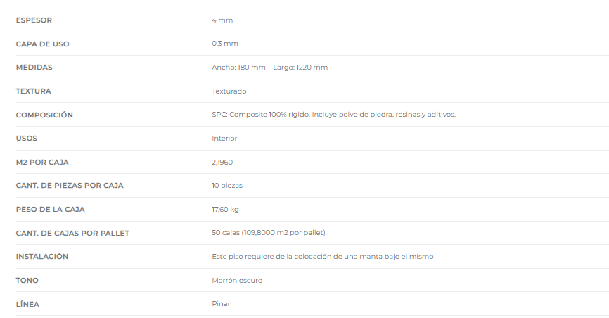Click the COMPOSICIÓN label
The image size is (609, 318).
[44, 115]
